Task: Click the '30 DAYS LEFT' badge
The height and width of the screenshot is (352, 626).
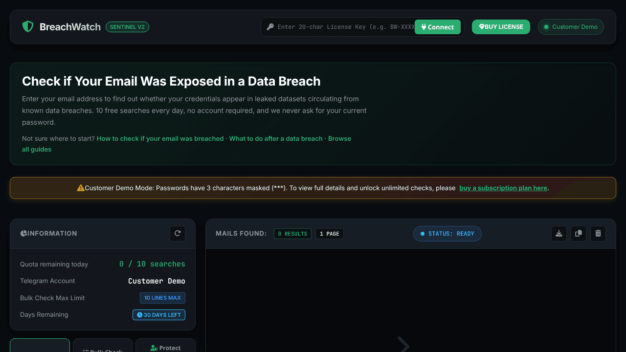Action: tap(159, 315)
